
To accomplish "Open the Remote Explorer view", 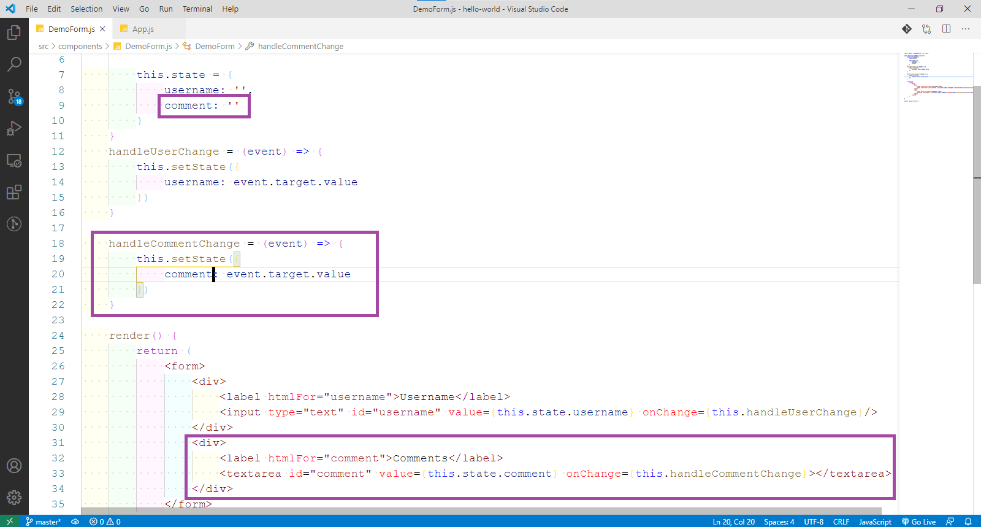I will pyautogui.click(x=14, y=161).
